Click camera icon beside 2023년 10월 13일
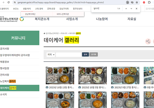Viewport: 154px width, 108px height. point(47,87)
